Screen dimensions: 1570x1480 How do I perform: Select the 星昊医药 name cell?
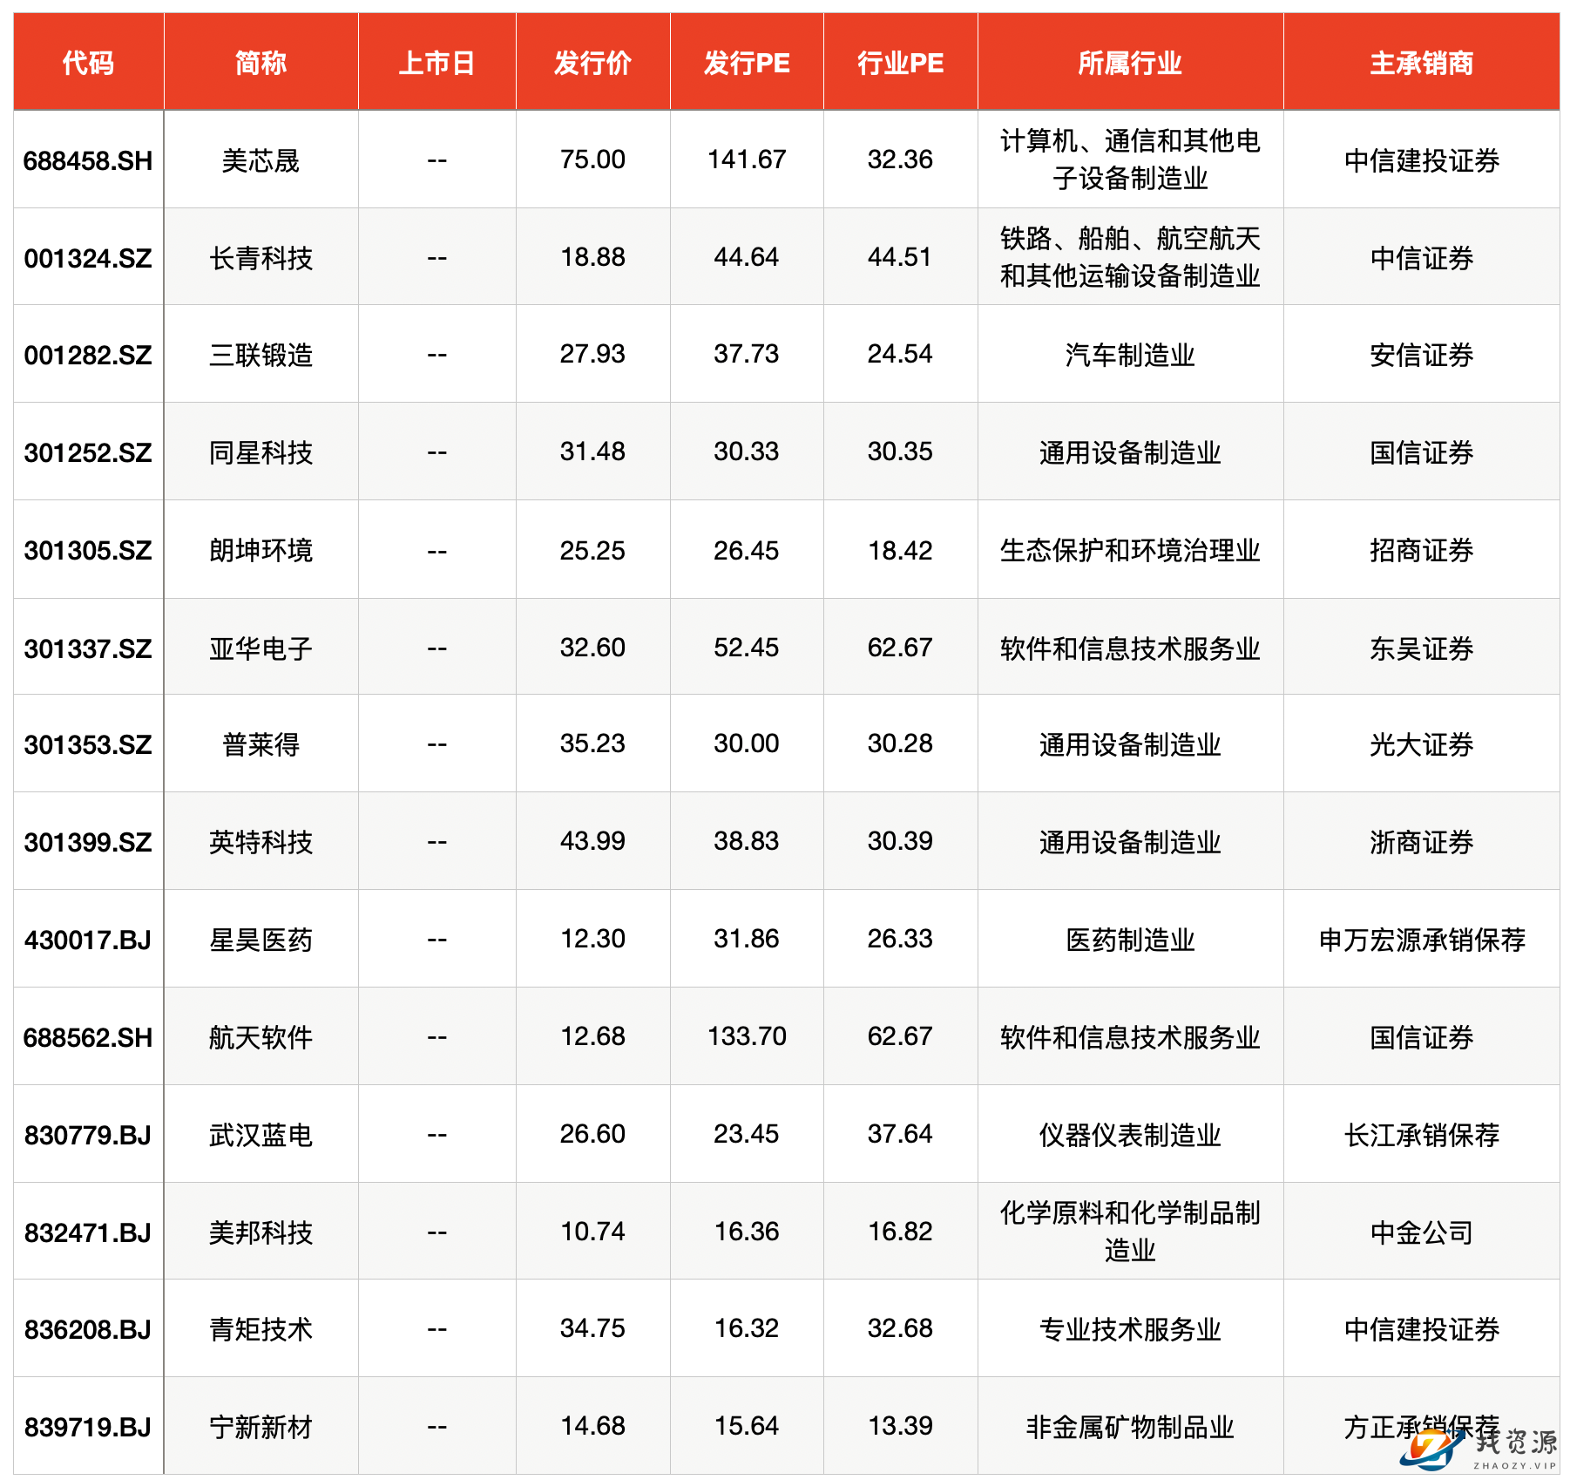coord(261,940)
